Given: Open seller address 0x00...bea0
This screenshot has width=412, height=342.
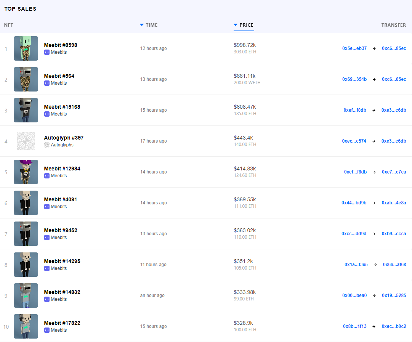Looking at the screenshot, I should click(x=354, y=295).
